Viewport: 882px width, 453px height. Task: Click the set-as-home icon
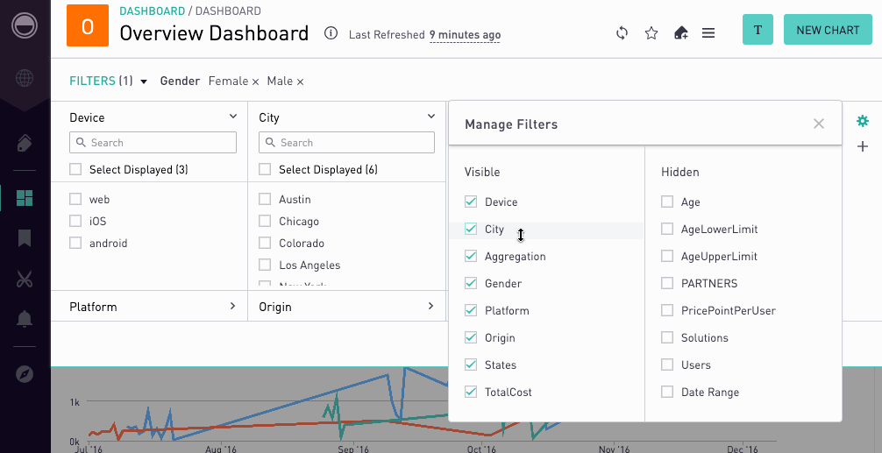coord(680,33)
